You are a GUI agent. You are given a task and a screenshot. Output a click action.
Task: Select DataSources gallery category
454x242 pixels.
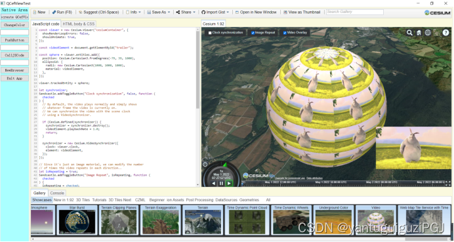[x=226, y=200]
